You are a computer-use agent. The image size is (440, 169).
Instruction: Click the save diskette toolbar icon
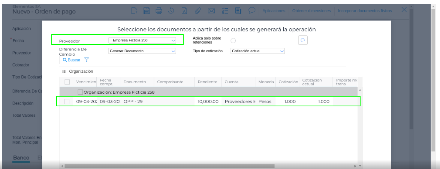148,12
